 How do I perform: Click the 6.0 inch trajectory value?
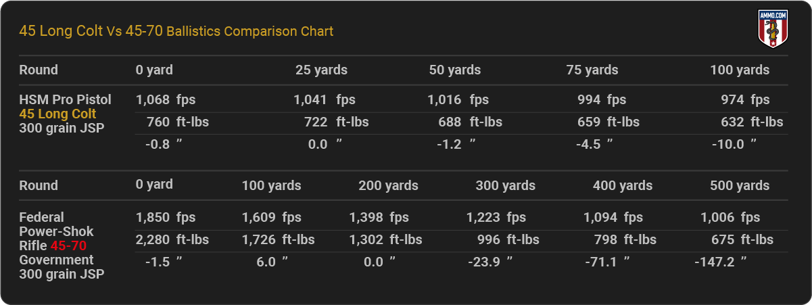pyautogui.click(x=267, y=262)
